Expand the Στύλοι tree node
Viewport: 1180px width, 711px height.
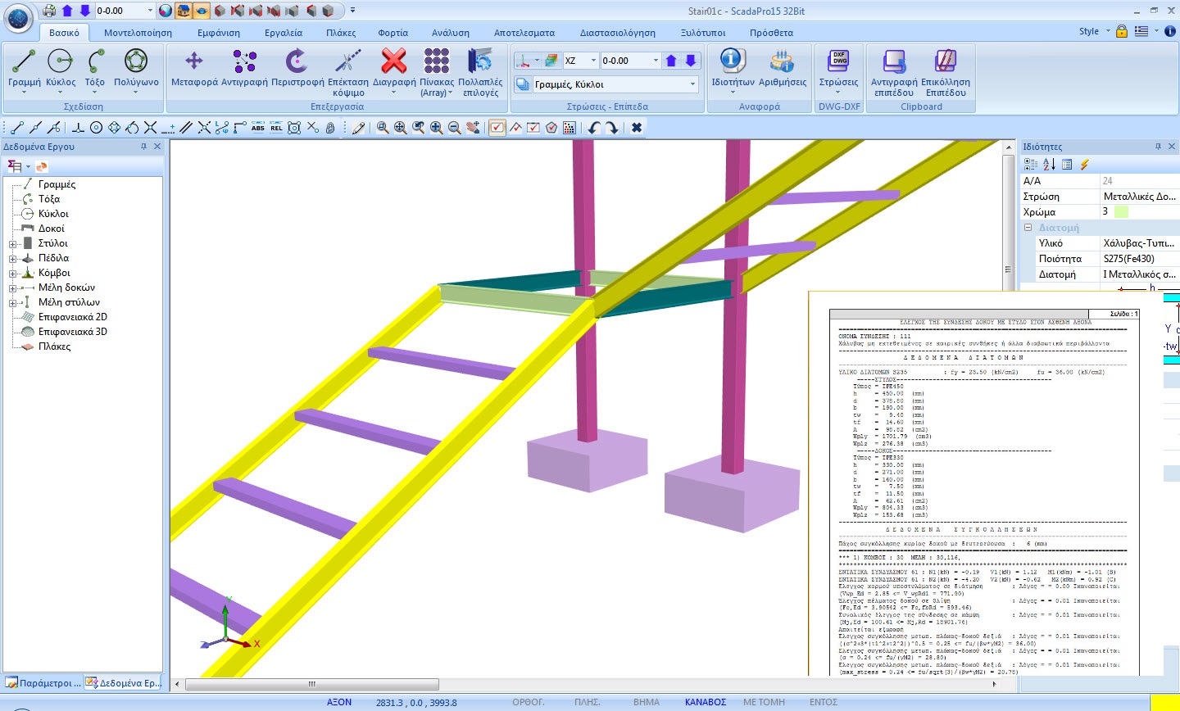click(x=13, y=244)
